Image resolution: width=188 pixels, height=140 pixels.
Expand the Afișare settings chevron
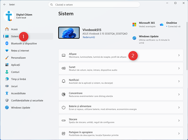[x=179, y=55]
